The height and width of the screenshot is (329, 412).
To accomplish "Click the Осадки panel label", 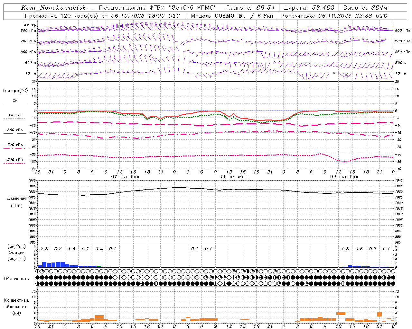I will pyautogui.click(x=17, y=253).
